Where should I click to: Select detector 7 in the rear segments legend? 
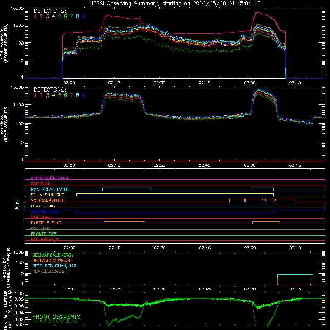71,95
